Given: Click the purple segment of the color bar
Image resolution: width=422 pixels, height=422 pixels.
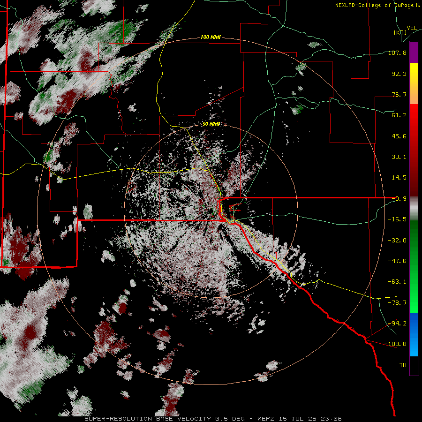Looking at the screenshot, I should coord(414,53).
